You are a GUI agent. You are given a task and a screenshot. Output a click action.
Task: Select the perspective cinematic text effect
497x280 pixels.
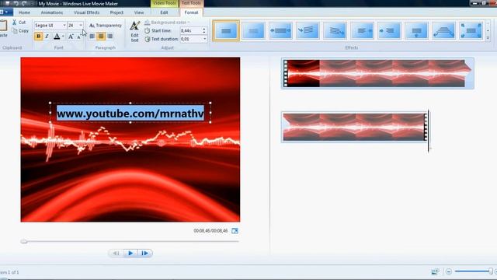pos(443,31)
